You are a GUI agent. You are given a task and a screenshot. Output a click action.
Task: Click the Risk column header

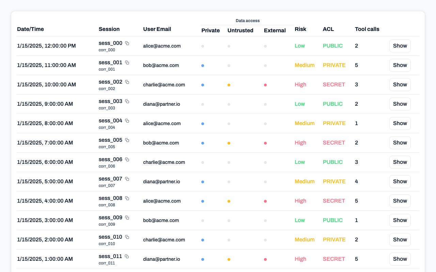coord(300,29)
